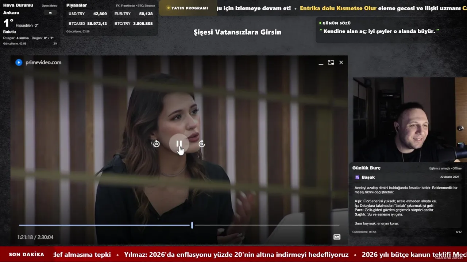Open the YAYIN PROGRAMI button
Viewport: 467px width, 262px height.
pyautogui.click(x=188, y=8)
